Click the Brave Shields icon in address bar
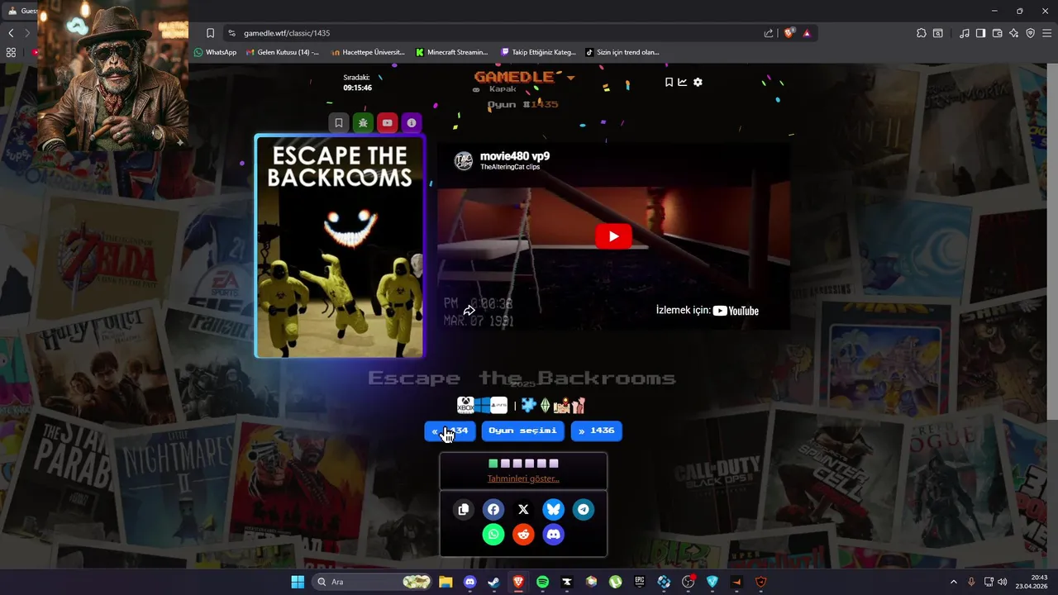Viewport: 1058px width, 595px height. [x=789, y=33]
